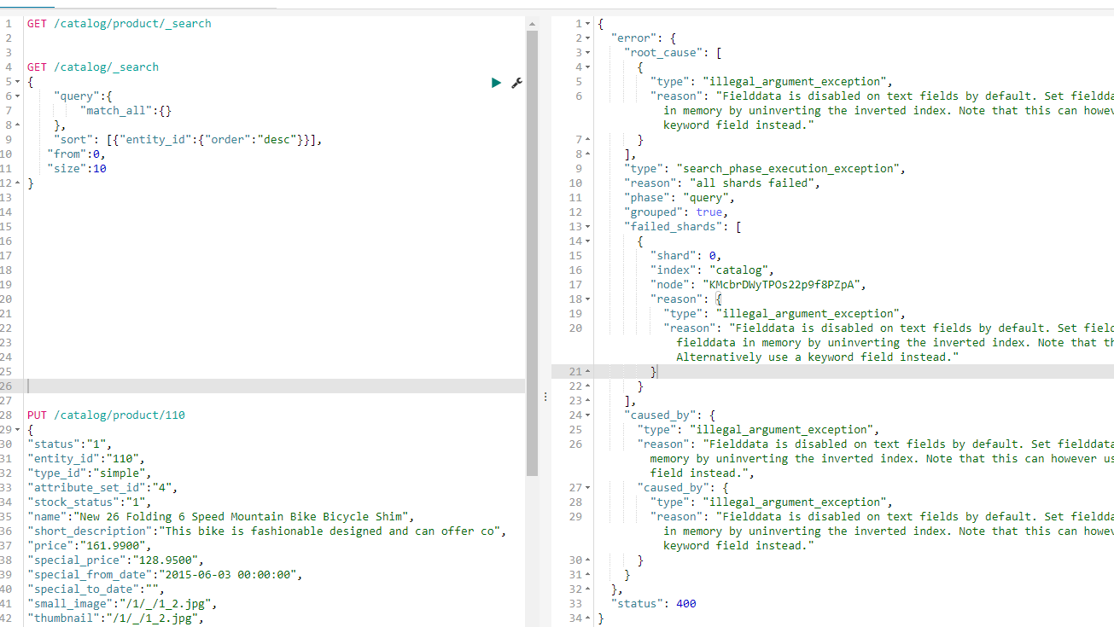
Task: Click the "special_price":"128.9500" line
Action: pos(116,560)
